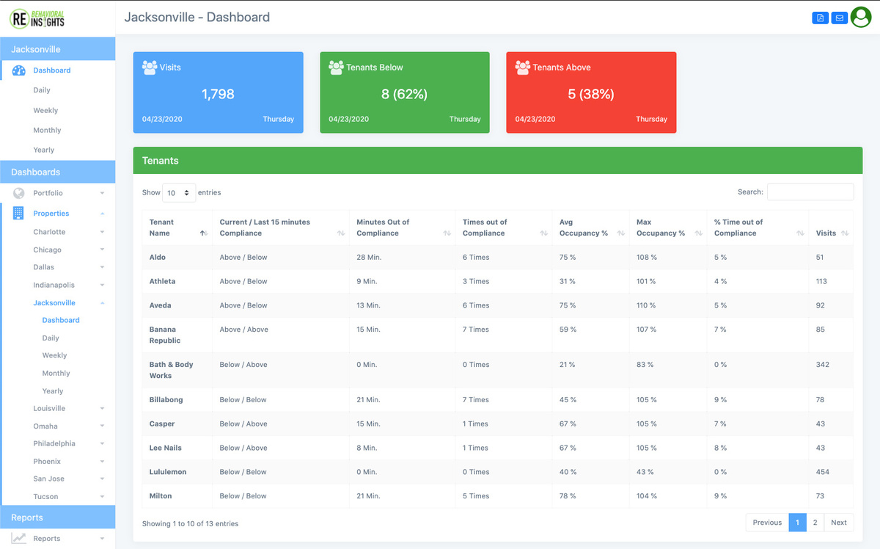Viewport: 880px width, 549px height.
Task: Select Monthly under the top Jacksonville menu
Action: coord(47,130)
